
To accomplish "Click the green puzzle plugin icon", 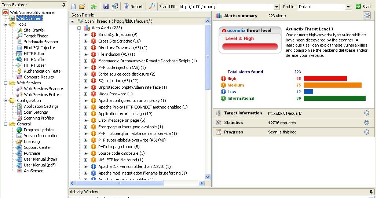I will [94, 7].
